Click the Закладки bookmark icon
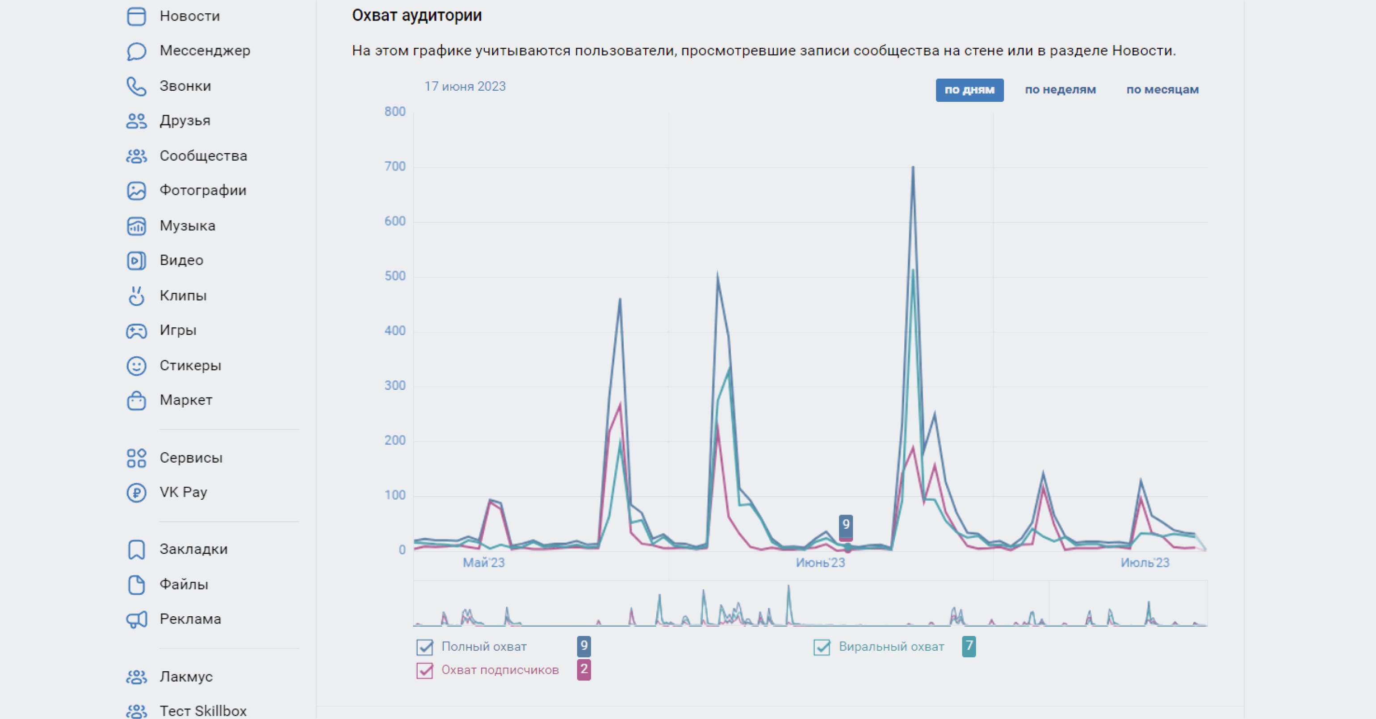This screenshot has width=1376, height=719. [136, 549]
